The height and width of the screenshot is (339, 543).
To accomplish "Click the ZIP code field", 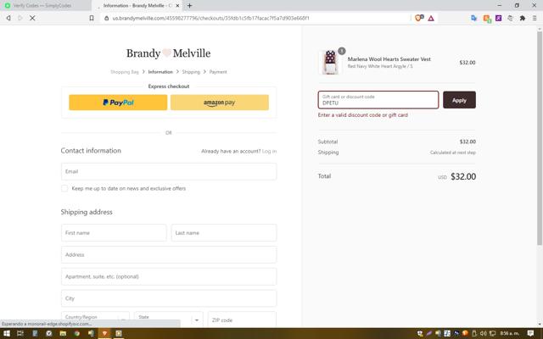I will (x=242, y=320).
